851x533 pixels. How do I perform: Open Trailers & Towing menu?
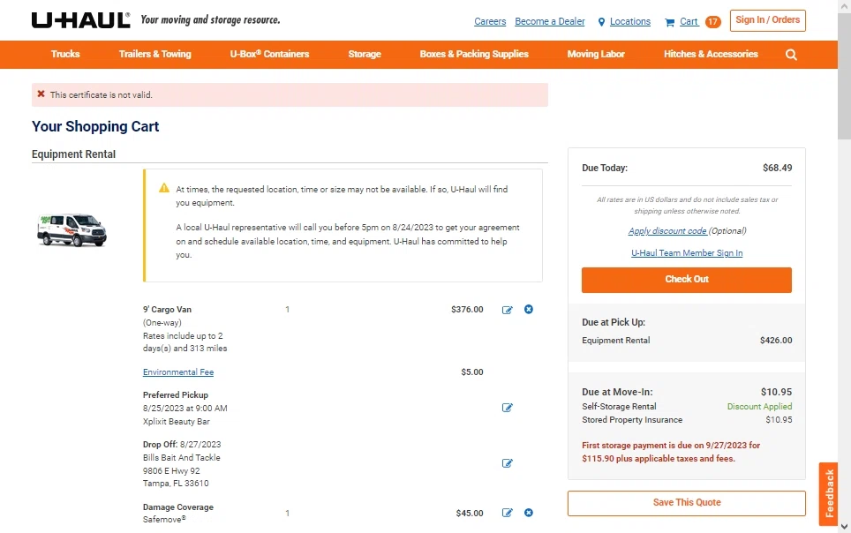point(154,55)
